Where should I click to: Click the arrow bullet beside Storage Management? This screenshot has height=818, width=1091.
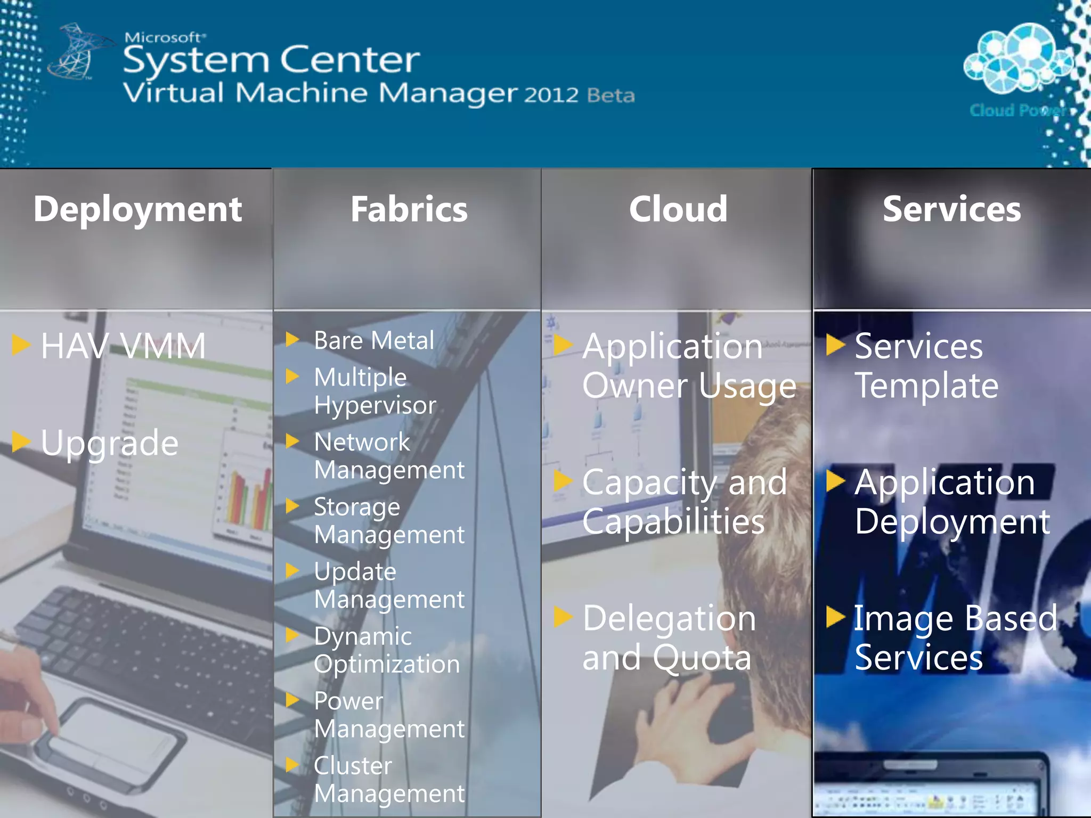[x=293, y=505]
